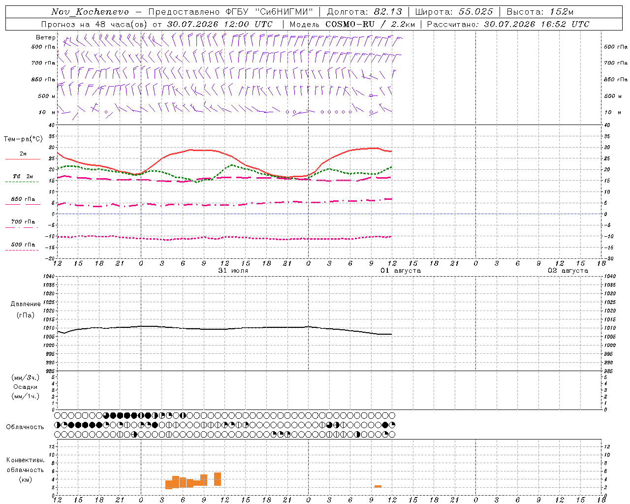Select the 850 гПа temperature legend entry
Image resolution: width=630 pixels, height=504 pixels.
[x=23, y=199]
